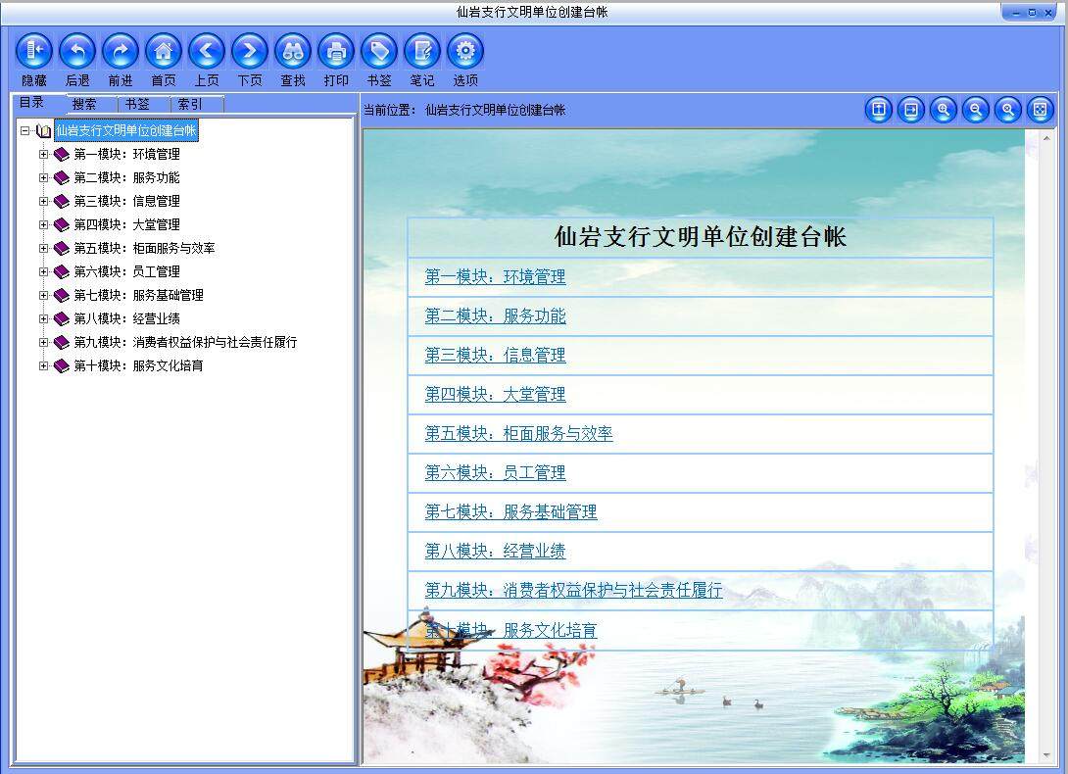Switch to the 搜索 tab
1068x774 pixels.
(x=84, y=103)
